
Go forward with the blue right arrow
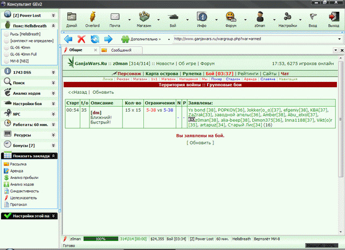(108, 39)
